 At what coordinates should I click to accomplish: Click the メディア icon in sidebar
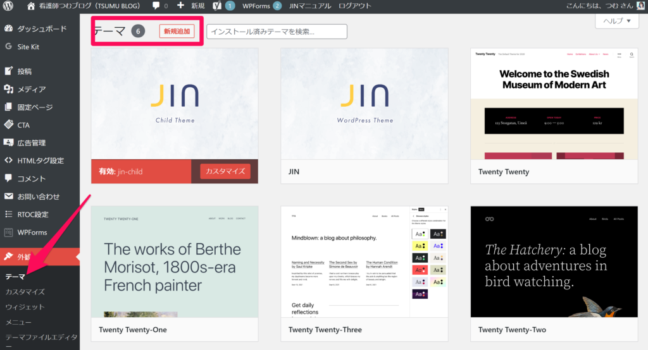[x=8, y=88]
